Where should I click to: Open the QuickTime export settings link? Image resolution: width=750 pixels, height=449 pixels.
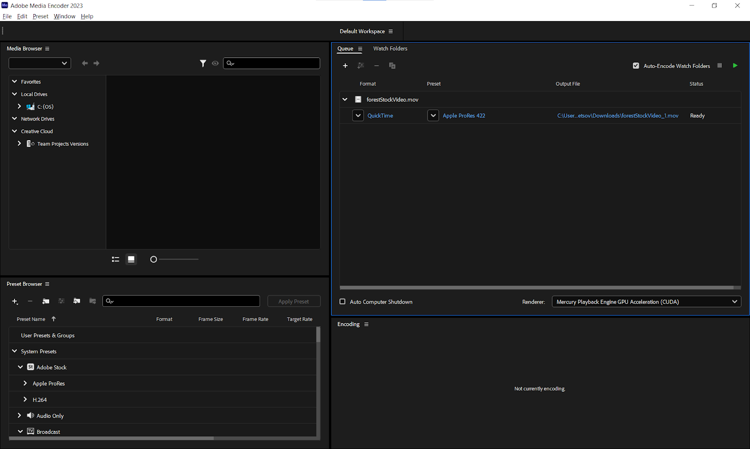tap(380, 116)
